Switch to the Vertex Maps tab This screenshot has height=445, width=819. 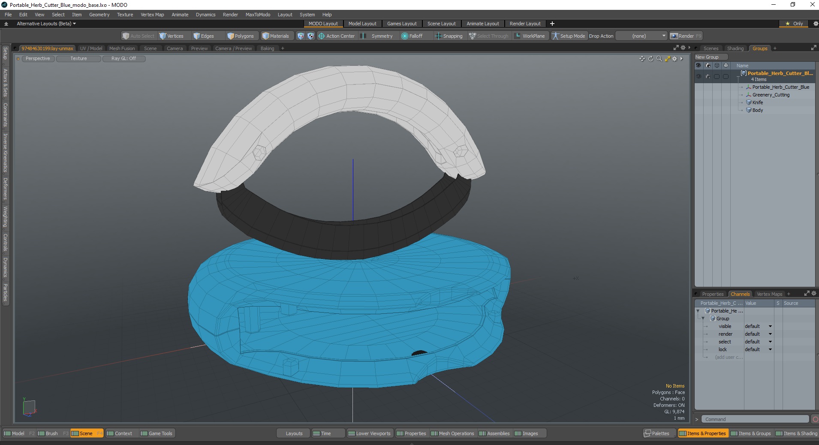tap(769, 294)
